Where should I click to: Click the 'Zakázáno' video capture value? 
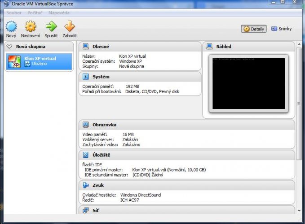[x=131, y=145]
